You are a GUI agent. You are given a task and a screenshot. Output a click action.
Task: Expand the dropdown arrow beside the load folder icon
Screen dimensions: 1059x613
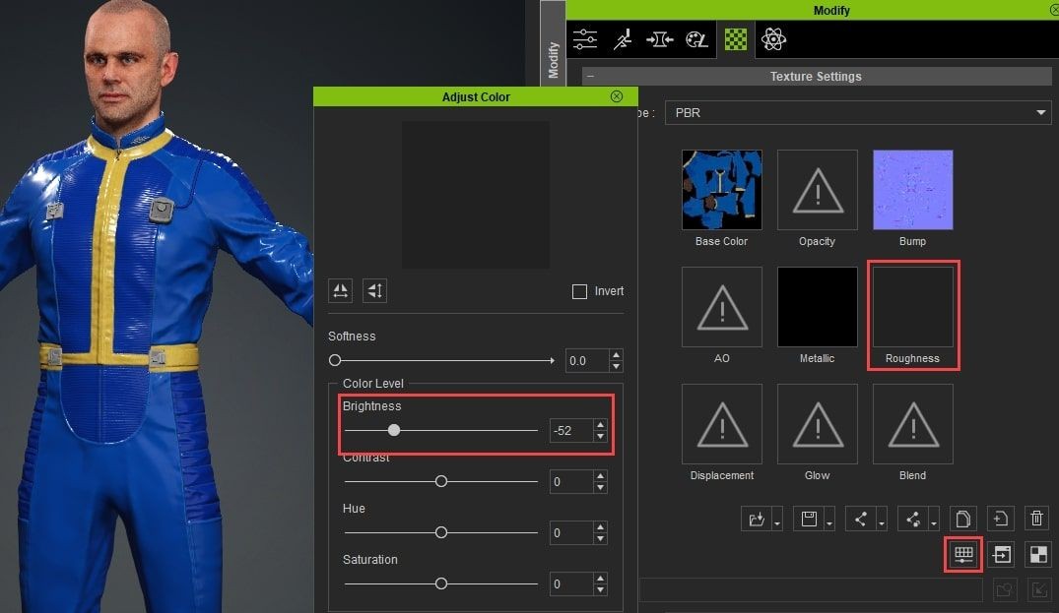pos(778,521)
